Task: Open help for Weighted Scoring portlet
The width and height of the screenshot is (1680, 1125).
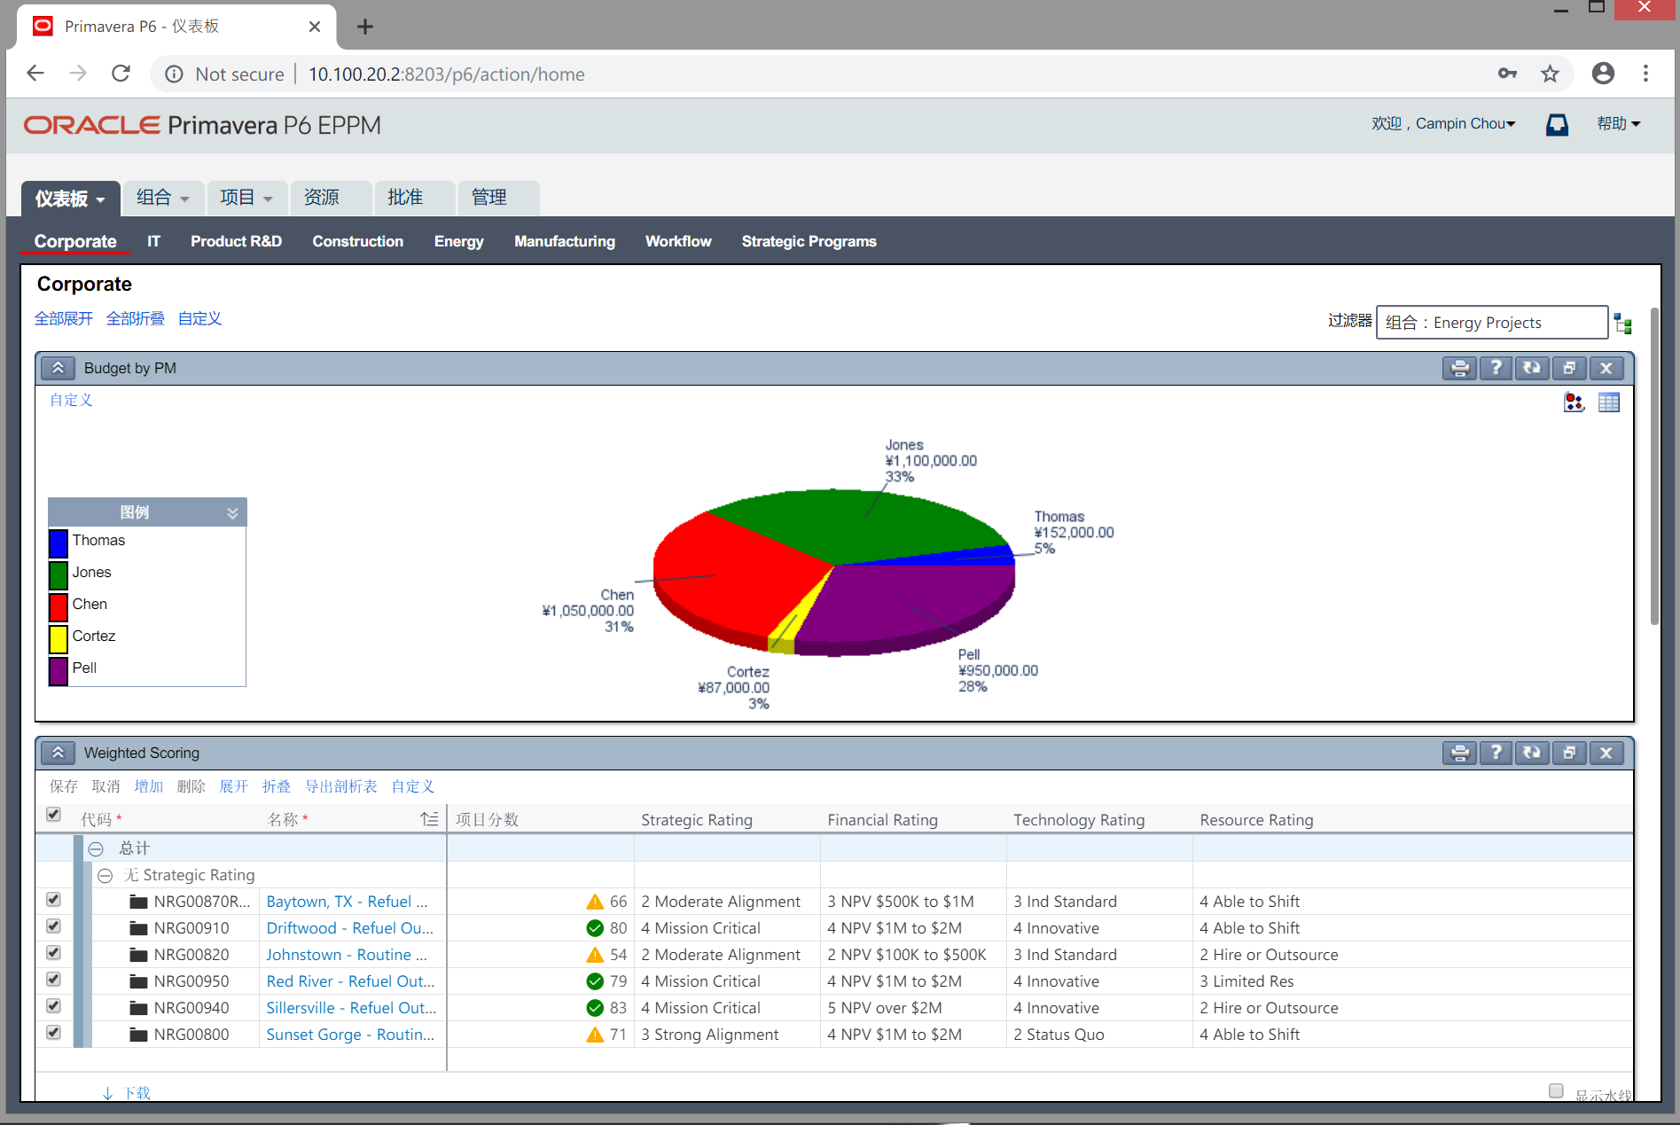Action: tap(1496, 753)
